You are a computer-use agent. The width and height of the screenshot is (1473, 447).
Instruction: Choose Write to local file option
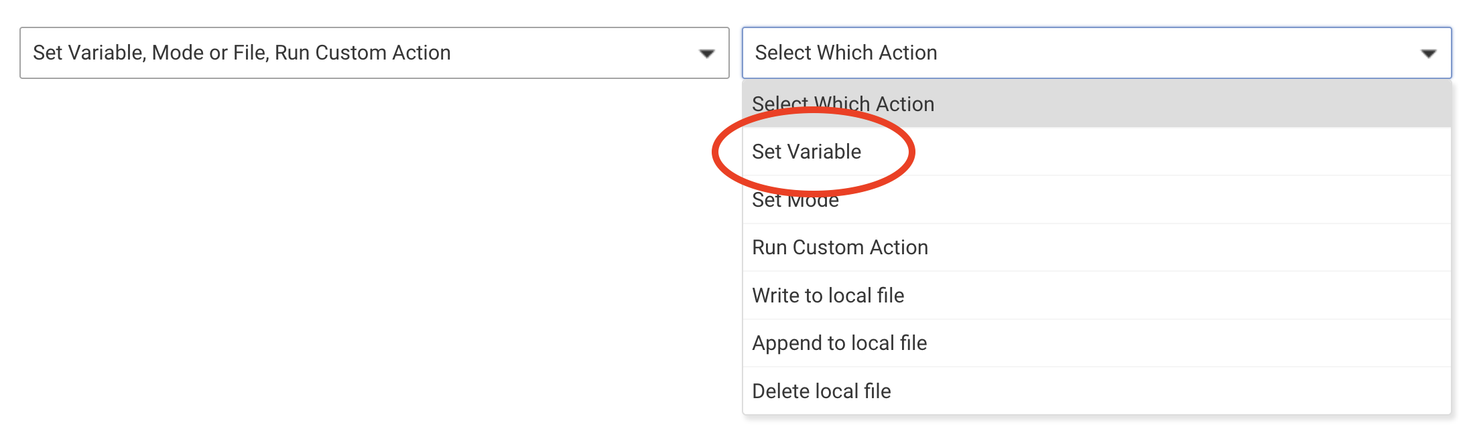[1096, 295]
